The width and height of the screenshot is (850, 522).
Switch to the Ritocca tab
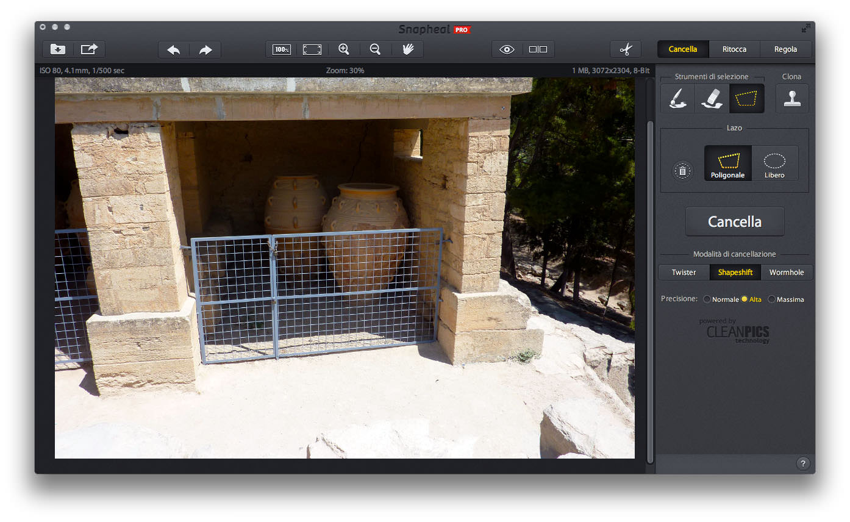pyautogui.click(x=734, y=49)
